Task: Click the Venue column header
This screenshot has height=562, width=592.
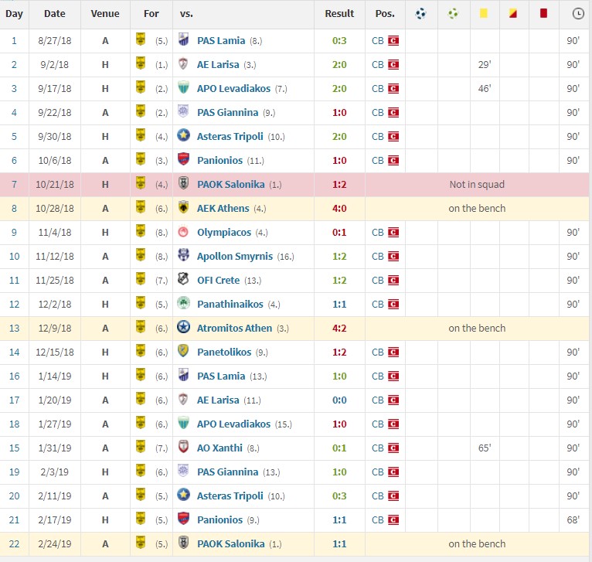Action: [x=105, y=14]
